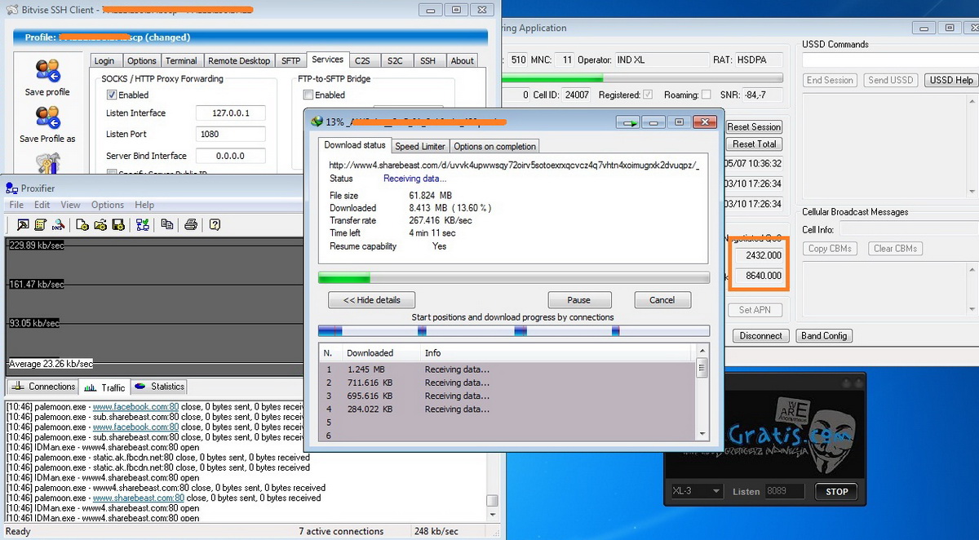Screen dimensions: 979x540
Task: Switch to Proxifier Statistics tab
Action: 159,387
